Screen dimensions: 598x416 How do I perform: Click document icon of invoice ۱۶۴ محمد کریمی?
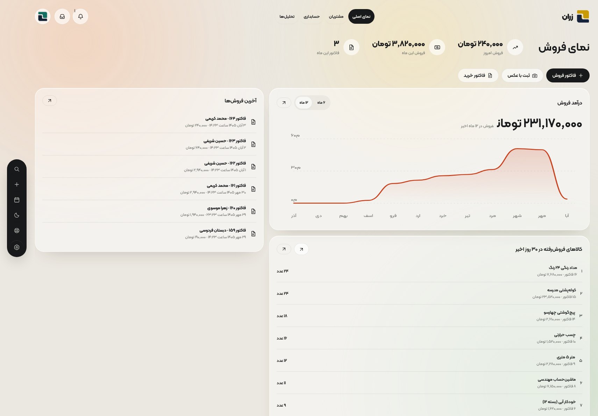[x=254, y=122]
